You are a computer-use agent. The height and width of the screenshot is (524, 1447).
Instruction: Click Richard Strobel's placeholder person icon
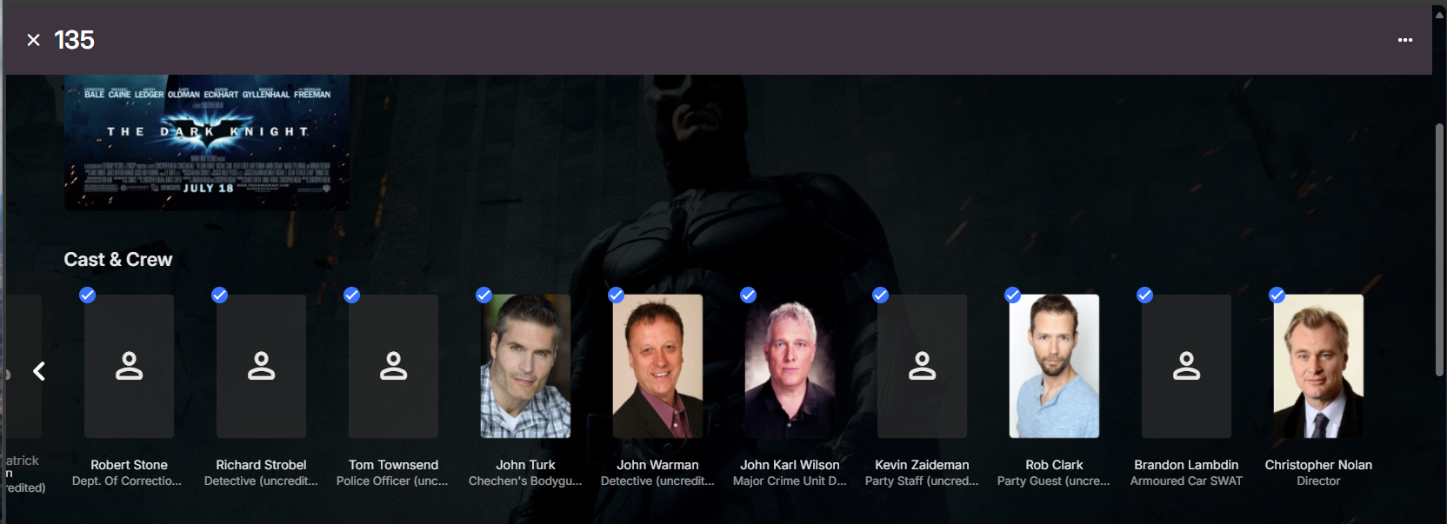click(261, 366)
